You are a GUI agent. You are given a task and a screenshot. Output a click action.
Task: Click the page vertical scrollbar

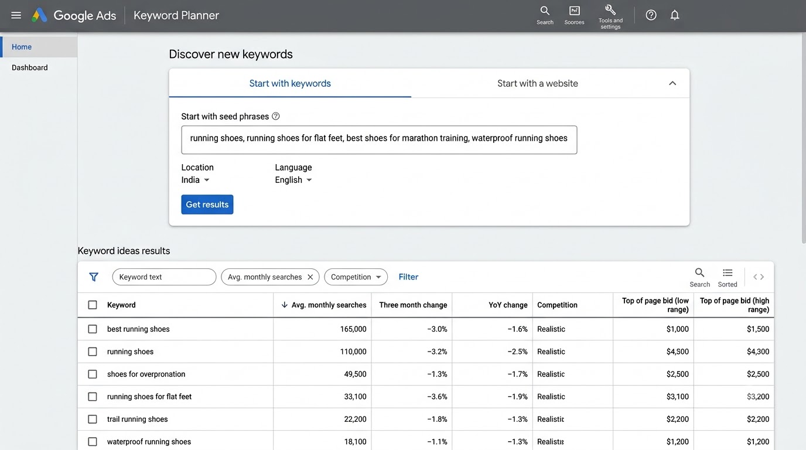tap(802, 138)
